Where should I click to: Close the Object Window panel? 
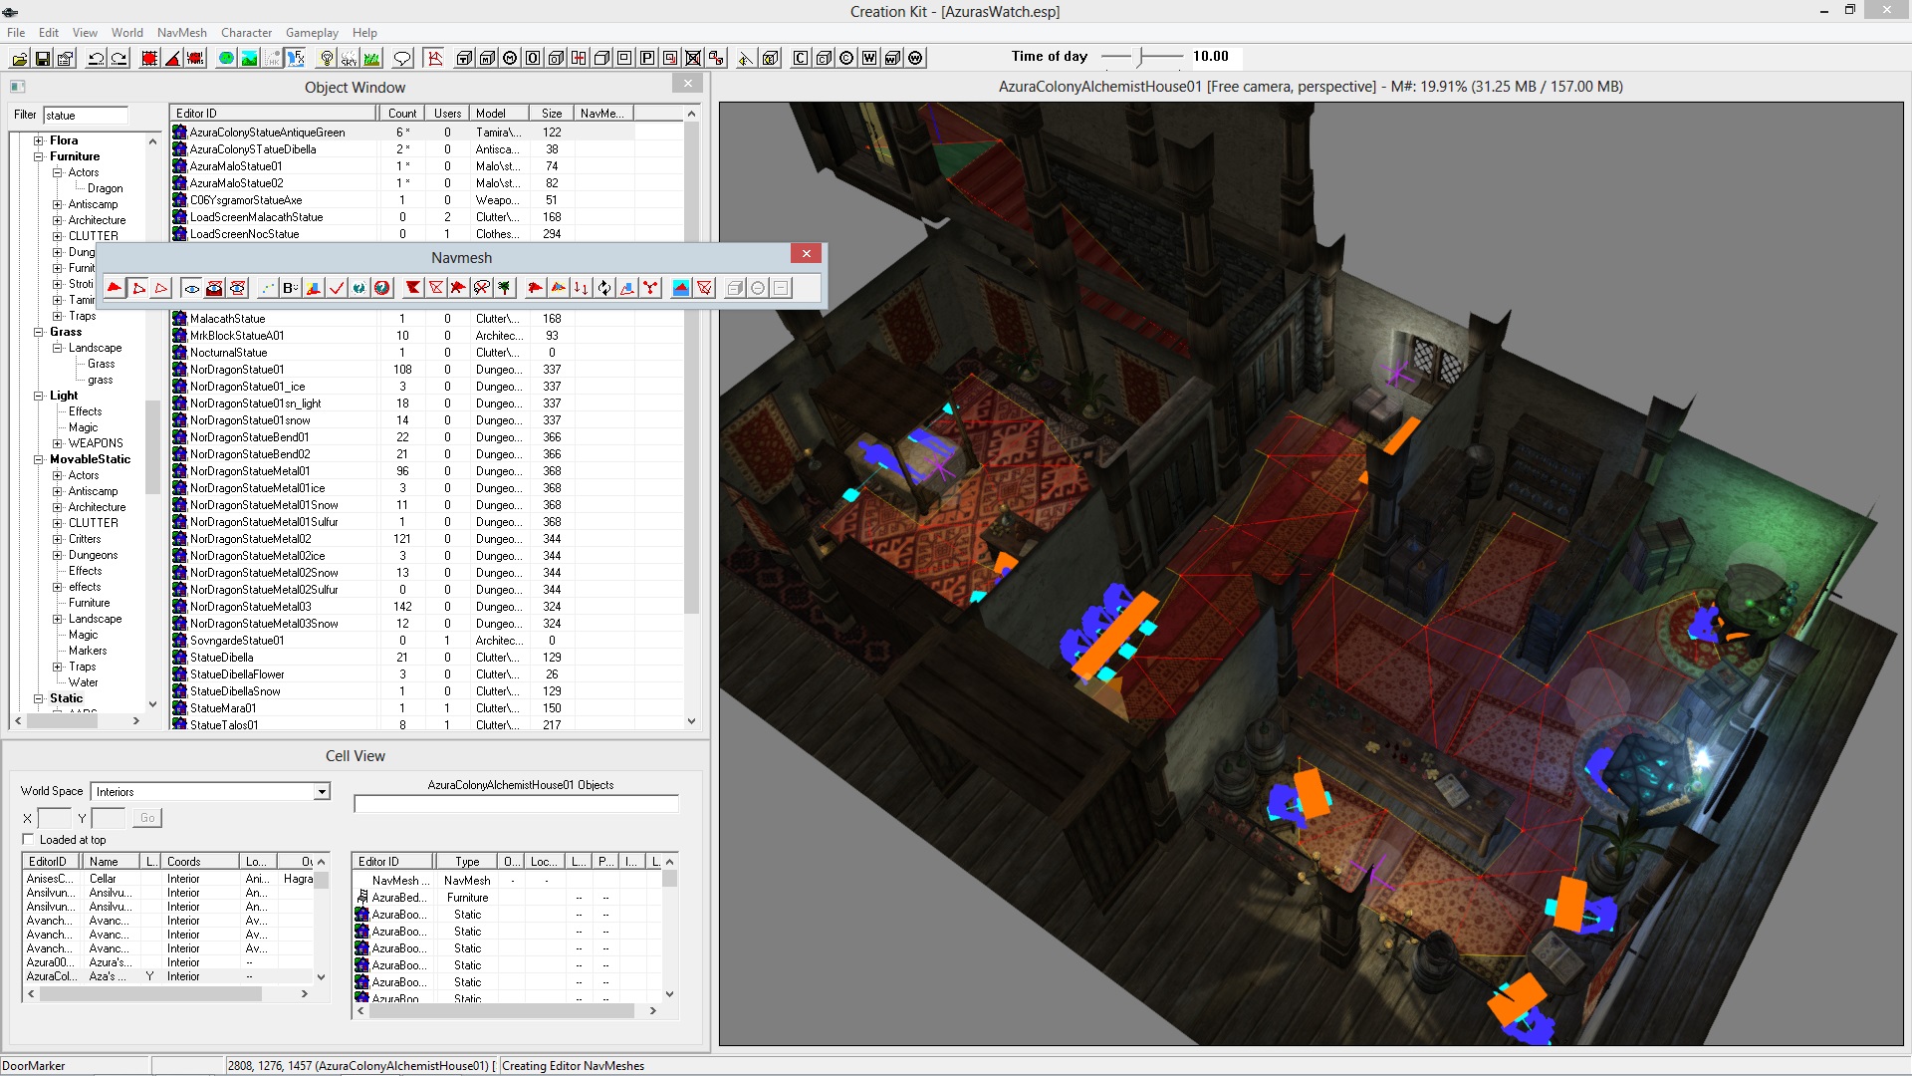pyautogui.click(x=688, y=84)
